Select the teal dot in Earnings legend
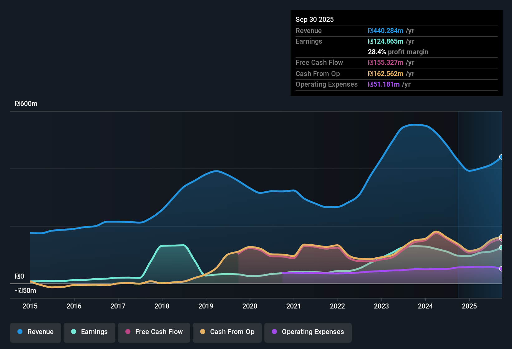512x349 pixels. coord(73,332)
